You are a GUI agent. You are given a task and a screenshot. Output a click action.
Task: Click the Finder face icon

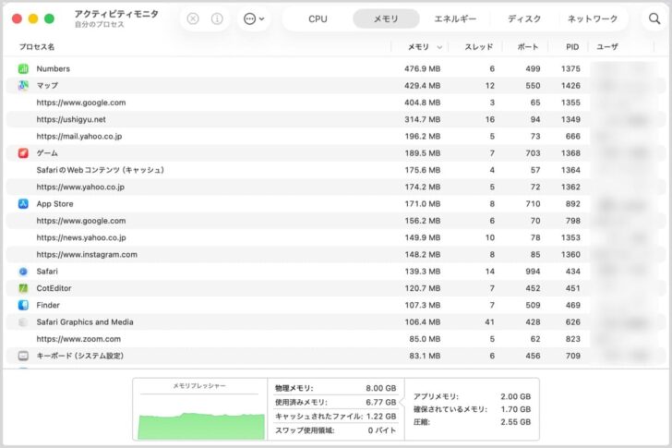(x=23, y=305)
